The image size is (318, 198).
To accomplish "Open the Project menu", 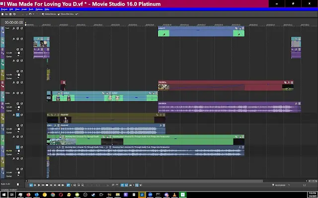I will coord(4,9).
